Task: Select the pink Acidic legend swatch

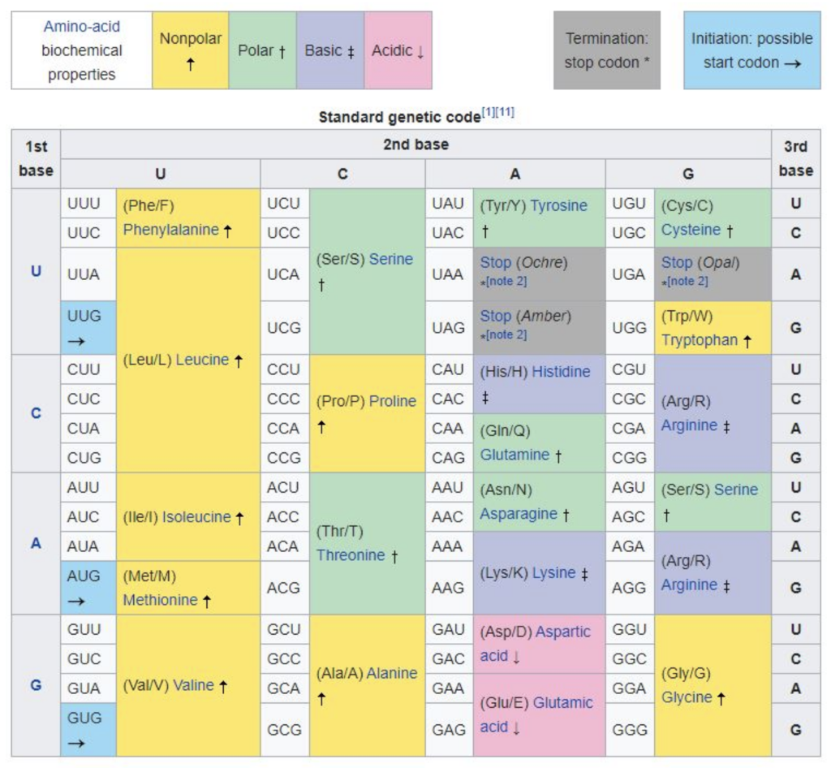Action: point(398,49)
